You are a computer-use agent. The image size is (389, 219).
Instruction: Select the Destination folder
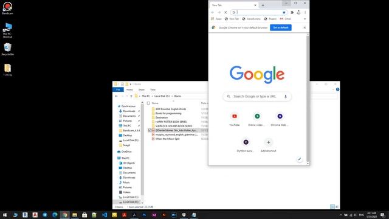[162, 117]
